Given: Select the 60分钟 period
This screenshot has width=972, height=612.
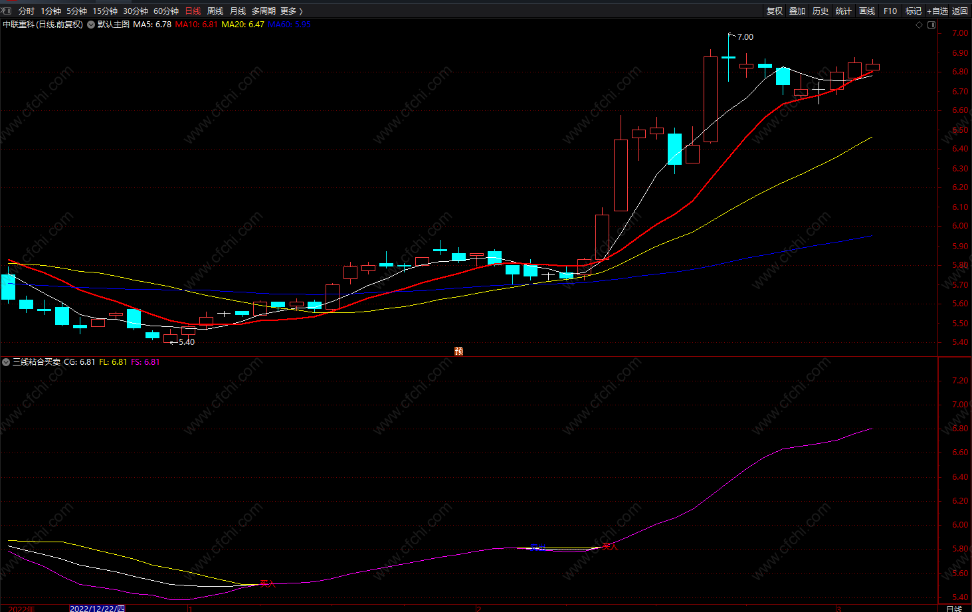Looking at the screenshot, I should tap(166, 11).
